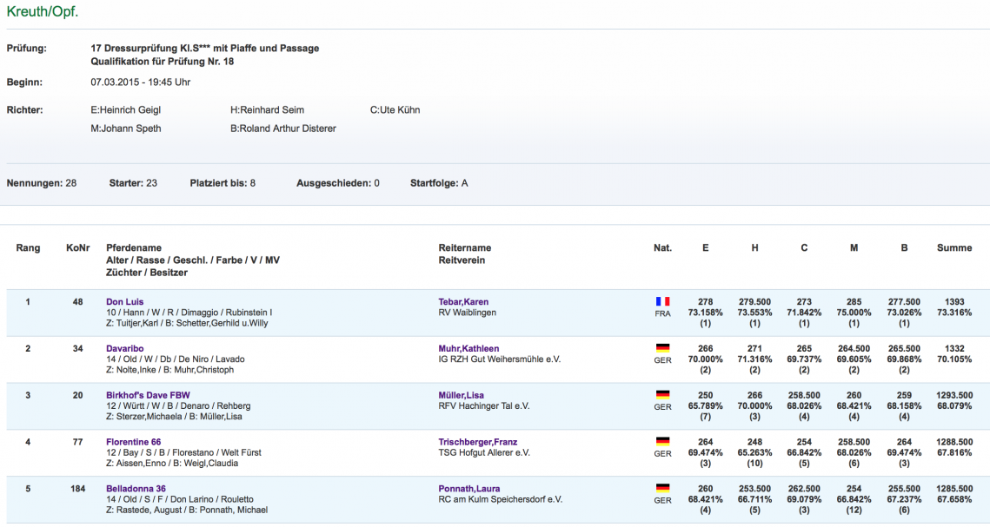Open horse link Davaribo

pos(124,349)
